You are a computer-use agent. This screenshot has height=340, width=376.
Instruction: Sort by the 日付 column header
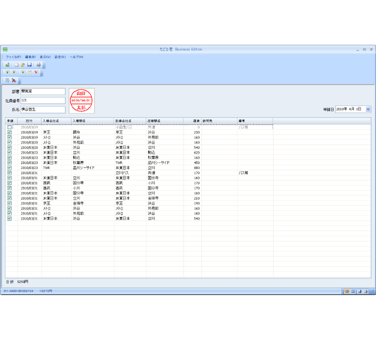pyautogui.click(x=29, y=121)
